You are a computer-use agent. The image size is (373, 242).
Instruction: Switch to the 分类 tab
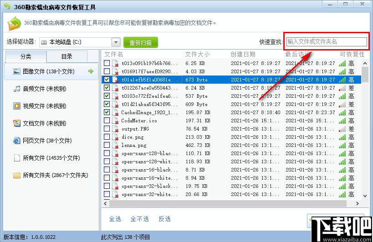click(x=26, y=56)
